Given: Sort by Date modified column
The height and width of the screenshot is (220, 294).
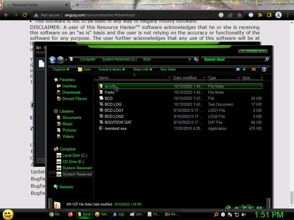Looking at the screenshot, I should pyautogui.click(x=187, y=78).
